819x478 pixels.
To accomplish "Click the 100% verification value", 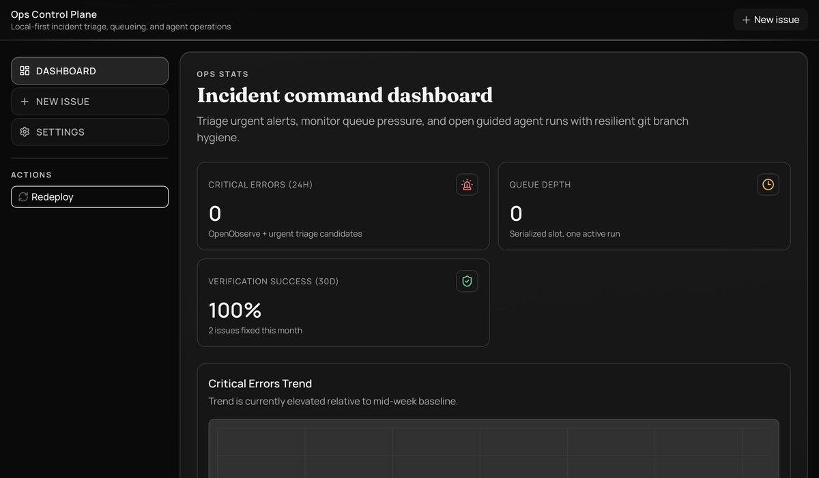I will (x=235, y=310).
